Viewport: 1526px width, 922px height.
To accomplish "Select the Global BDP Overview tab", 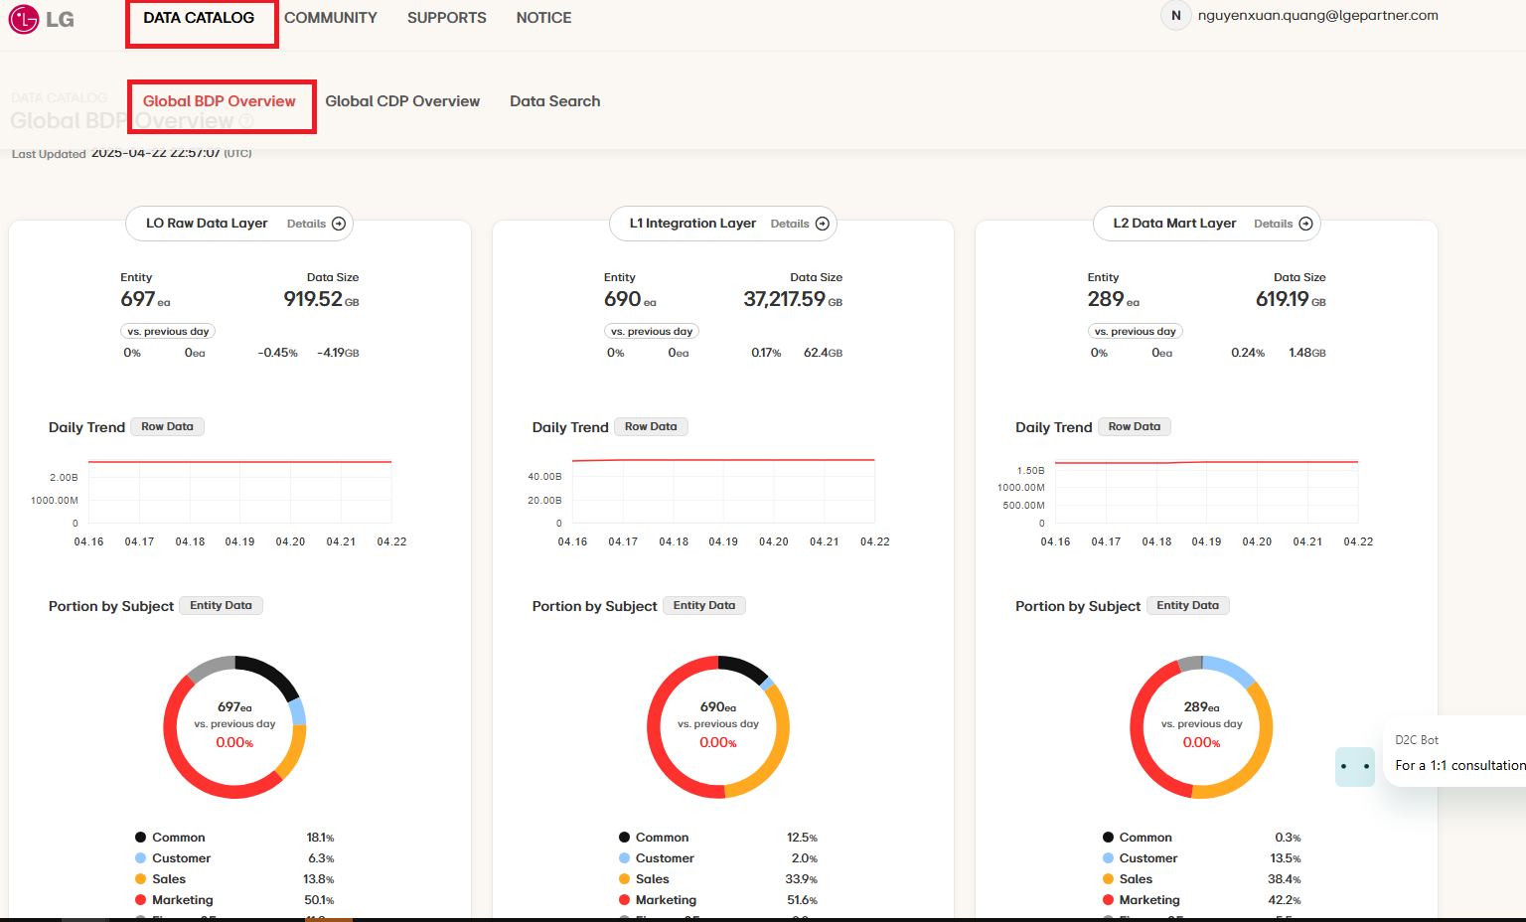I will click(x=220, y=101).
